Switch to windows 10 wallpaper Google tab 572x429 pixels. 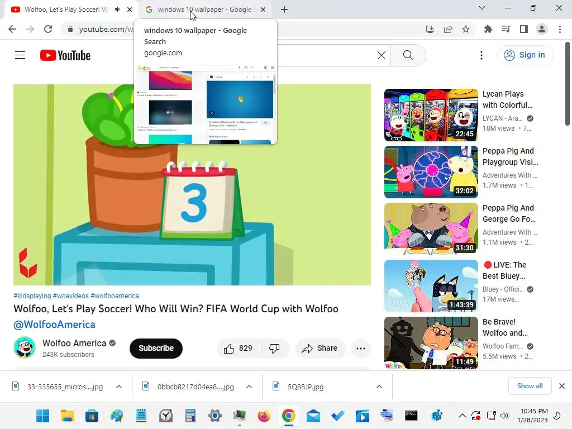[x=204, y=9]
